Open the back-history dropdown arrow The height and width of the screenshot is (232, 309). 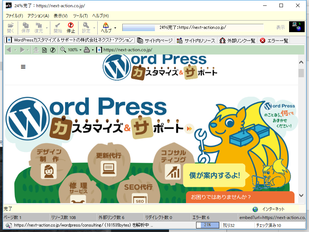coord(15,50)
